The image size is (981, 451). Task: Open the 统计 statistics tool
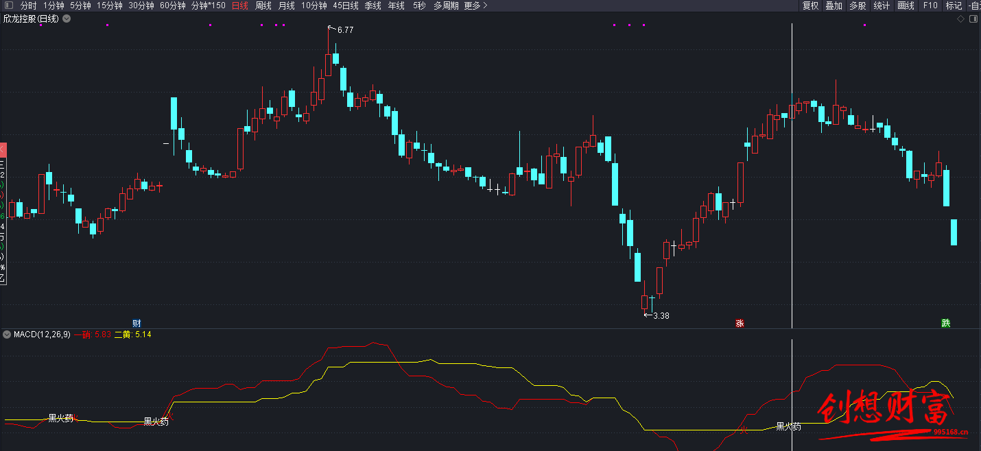point(882,5)
